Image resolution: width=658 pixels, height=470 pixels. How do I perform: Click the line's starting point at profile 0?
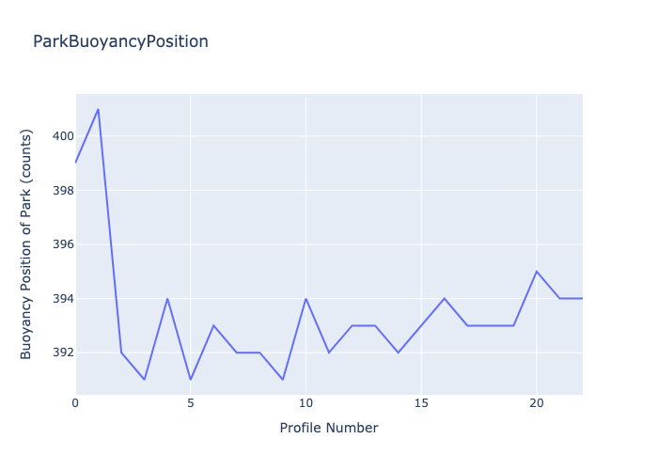(x=76, y=163)
